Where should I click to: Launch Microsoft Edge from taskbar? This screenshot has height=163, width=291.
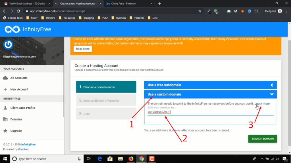100,159
